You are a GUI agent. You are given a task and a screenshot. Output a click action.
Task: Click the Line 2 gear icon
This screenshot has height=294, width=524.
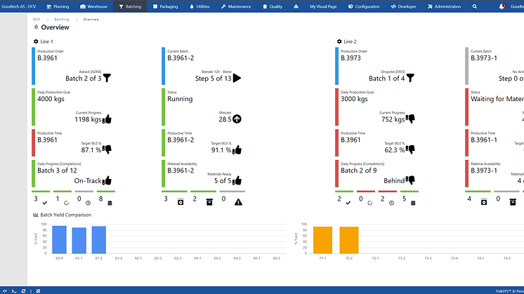coord(339,41)
